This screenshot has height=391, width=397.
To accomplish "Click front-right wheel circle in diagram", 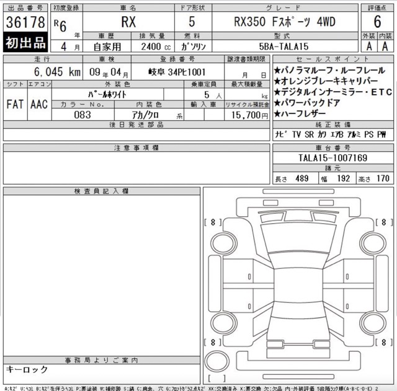I will coord(373,244).
